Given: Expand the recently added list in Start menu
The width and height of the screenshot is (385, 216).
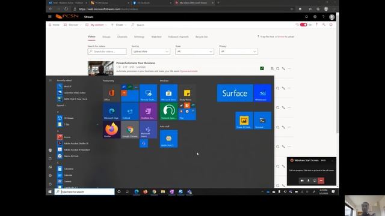Looking at the screenshot, I should [61, 106].
